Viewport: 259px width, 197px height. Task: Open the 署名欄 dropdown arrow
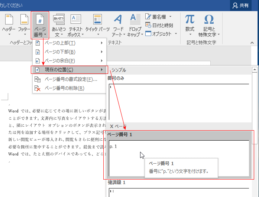(x=170, y=17)
